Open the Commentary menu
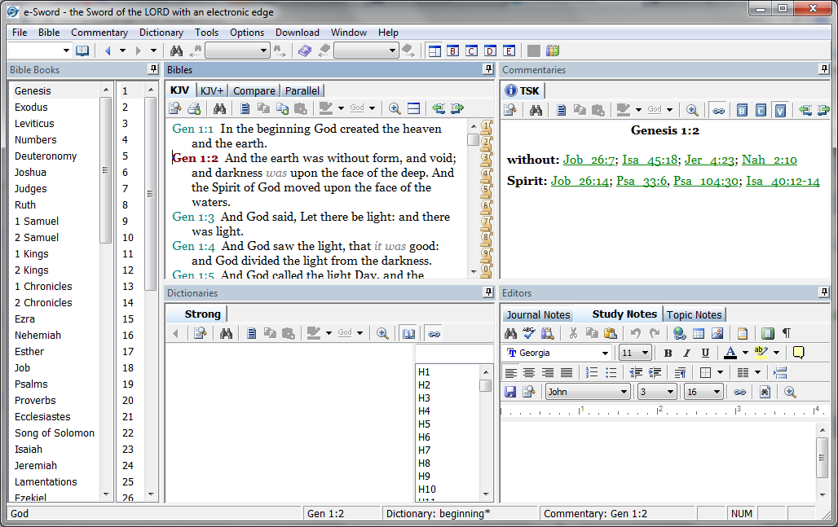This screenshot has height=527, width=838. click(x=99, y=33)
